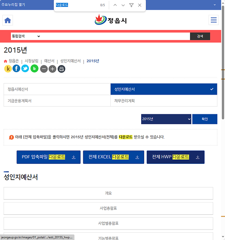Open 성인지예산서 breadcrumb link

pos(70,61)
